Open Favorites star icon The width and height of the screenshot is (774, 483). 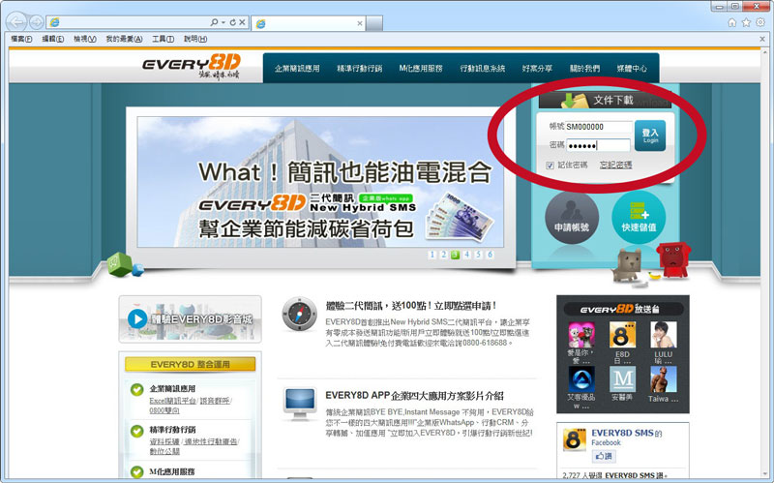click(x=746, y=22)
